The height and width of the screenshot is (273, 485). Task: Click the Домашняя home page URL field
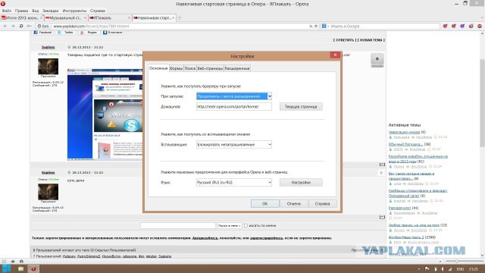pyautogui.click(x=234, y=107)
